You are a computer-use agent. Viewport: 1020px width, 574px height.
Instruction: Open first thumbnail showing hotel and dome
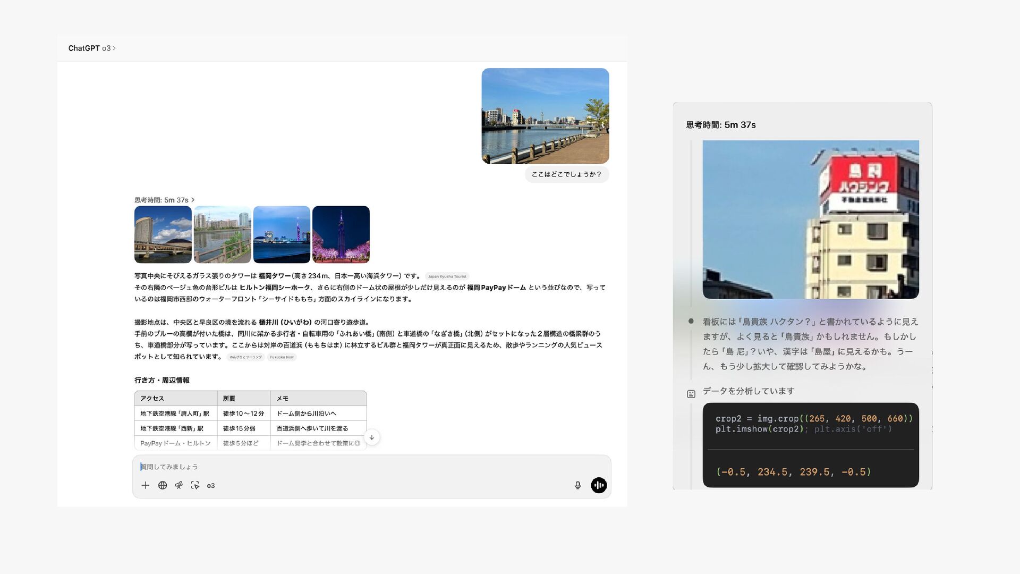point(163,234)
